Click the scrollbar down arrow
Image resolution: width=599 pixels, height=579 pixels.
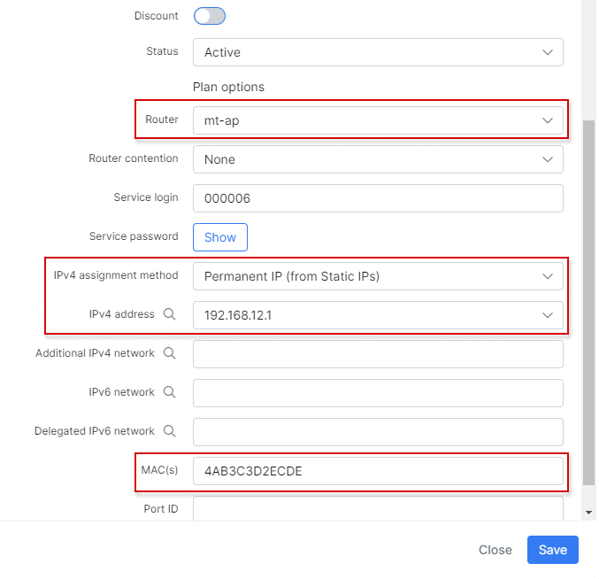click(x=588, y=513)
